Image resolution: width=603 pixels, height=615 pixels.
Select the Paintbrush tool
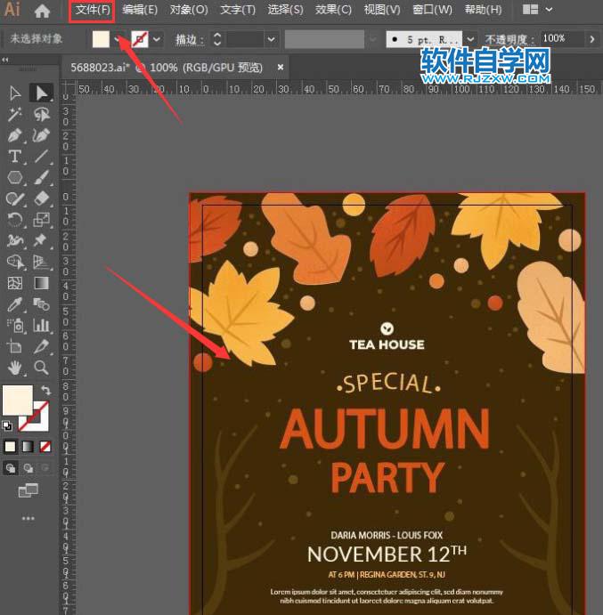tap(41, 177)
